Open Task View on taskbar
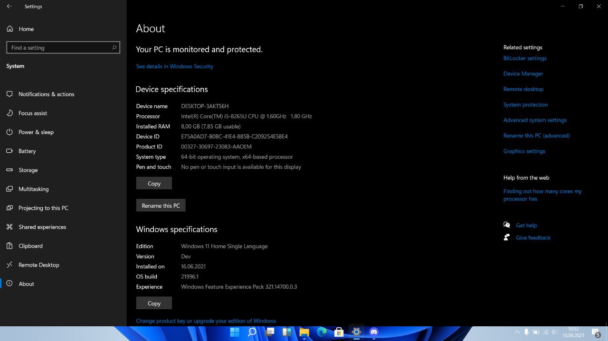Image resolution: width=608 pixels, height=341 pixels. pyautogui.click(x=270, y=332)
